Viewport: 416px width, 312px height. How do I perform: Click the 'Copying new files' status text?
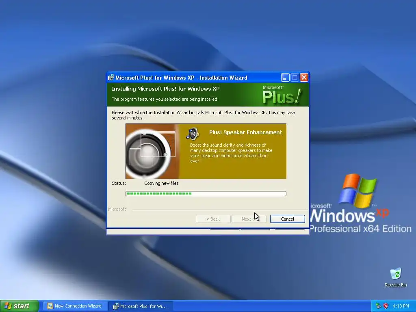pos(161,183)
